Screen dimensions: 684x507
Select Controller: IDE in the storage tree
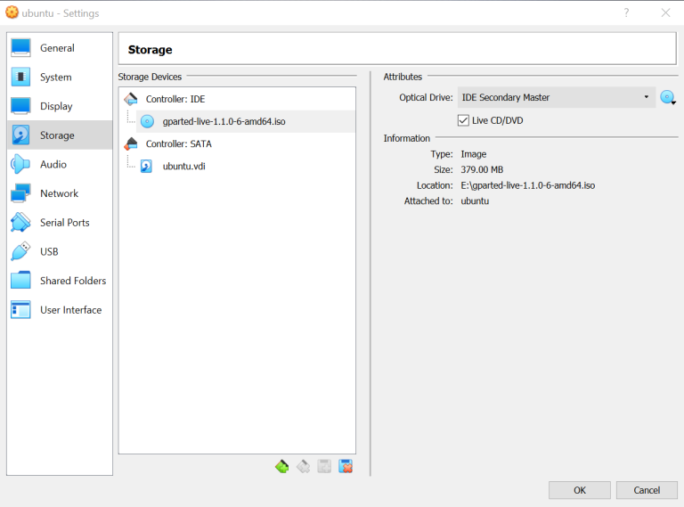pyautogui.click(x=175, y=99)
